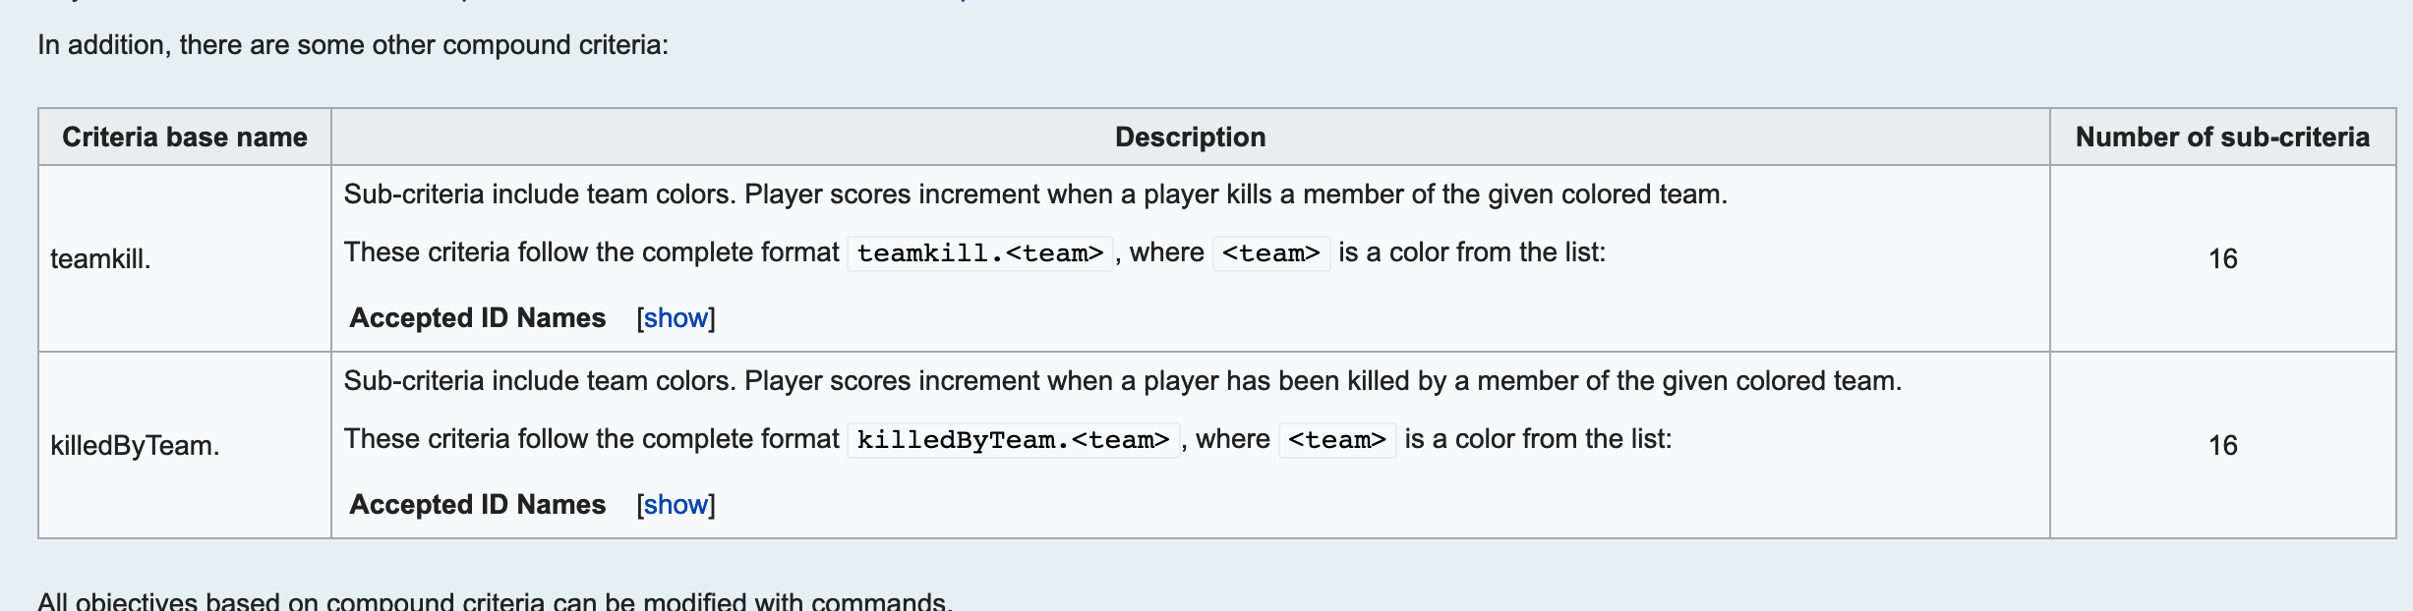
Task: Click the <team> placeholder in the teamkill row
Action: (x=1270, y=254)
